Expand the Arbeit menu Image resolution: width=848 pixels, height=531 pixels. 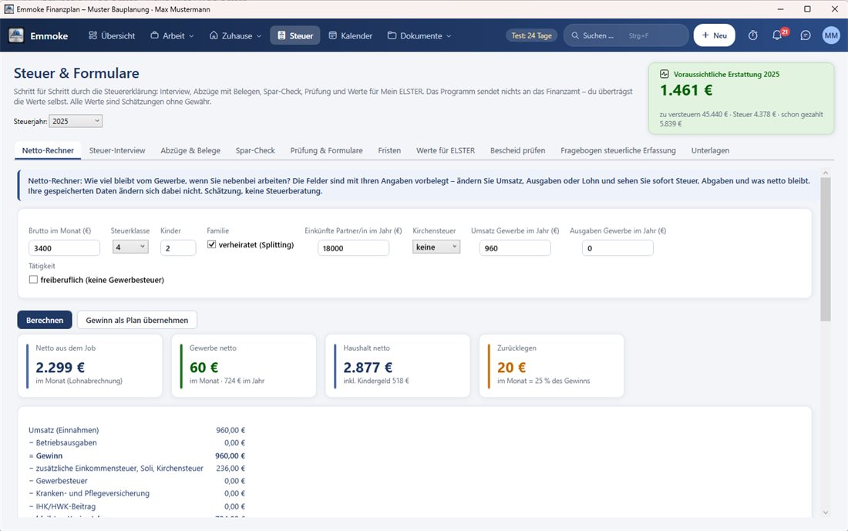(x=172, y=35)
